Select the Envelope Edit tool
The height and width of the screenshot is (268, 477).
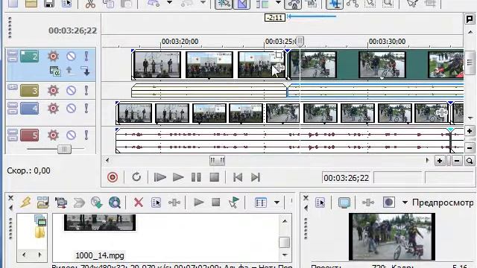[353, 4]
